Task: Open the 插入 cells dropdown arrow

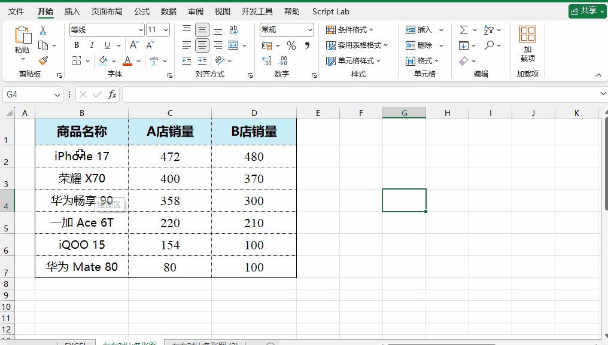Action: click(441, 30)
